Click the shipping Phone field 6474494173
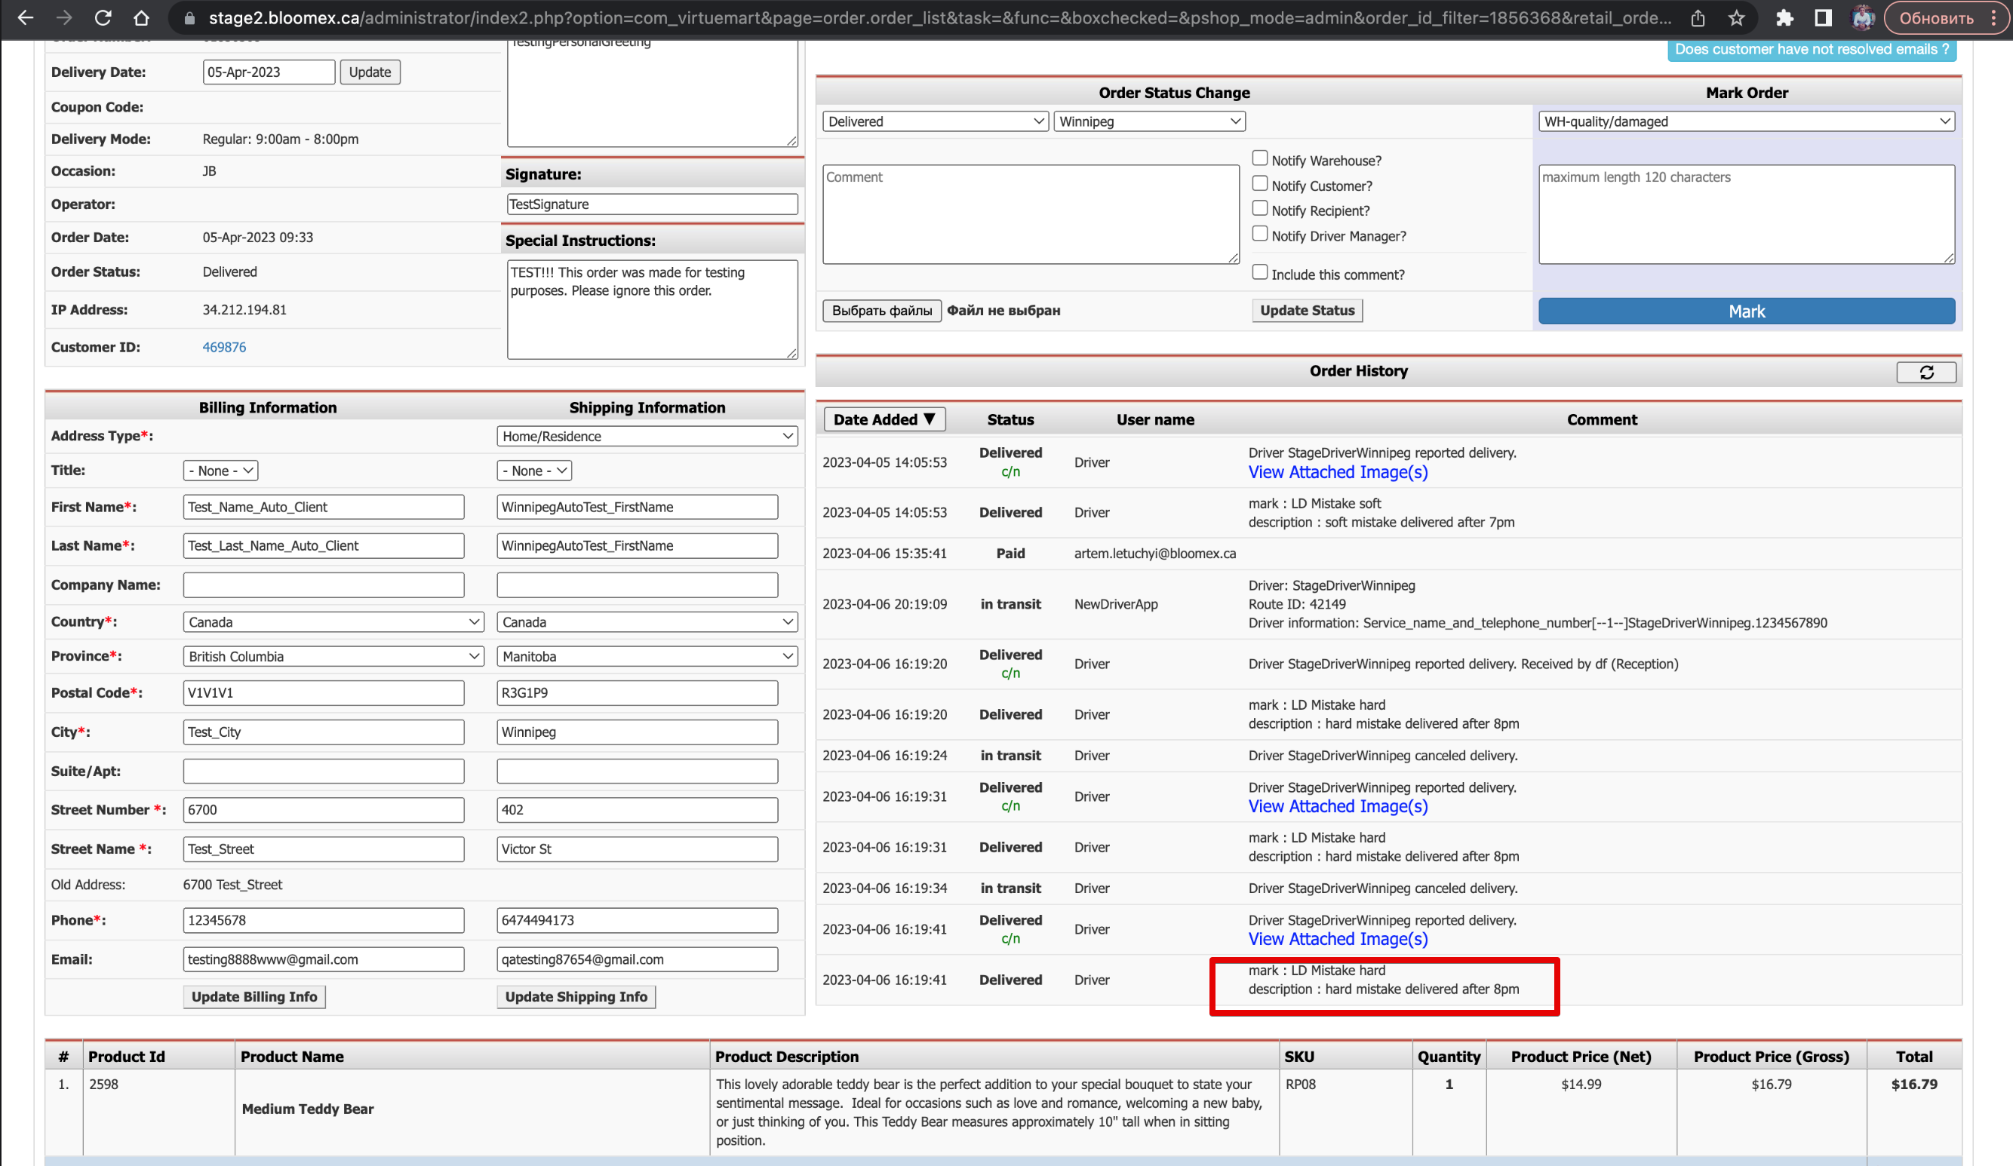The image size is (2013, 1166). 638,921
